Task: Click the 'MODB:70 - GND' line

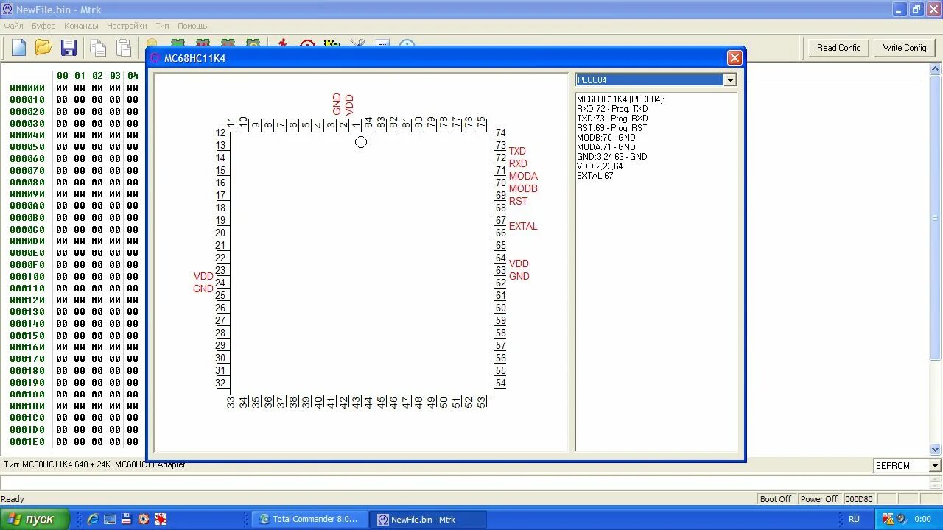Action: tap(606, 138)
